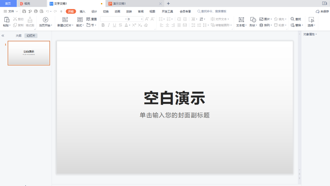Start slideshow from current slide (当页开始)
Viewport: 330px width, 186px height.
[x=45, y=19]
